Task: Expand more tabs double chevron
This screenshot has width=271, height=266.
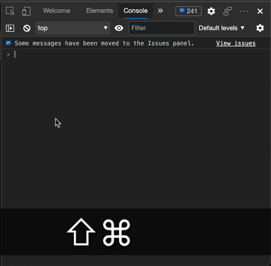Action: pos(160,11)
